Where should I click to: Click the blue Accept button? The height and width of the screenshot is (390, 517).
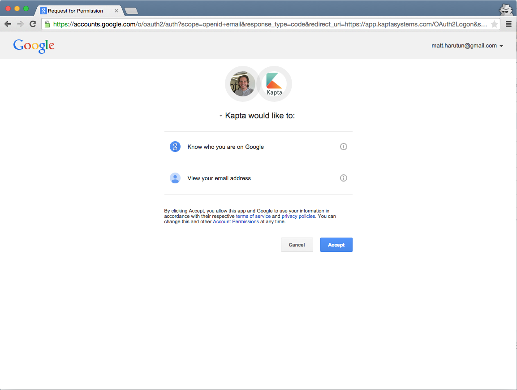point(336,245)
